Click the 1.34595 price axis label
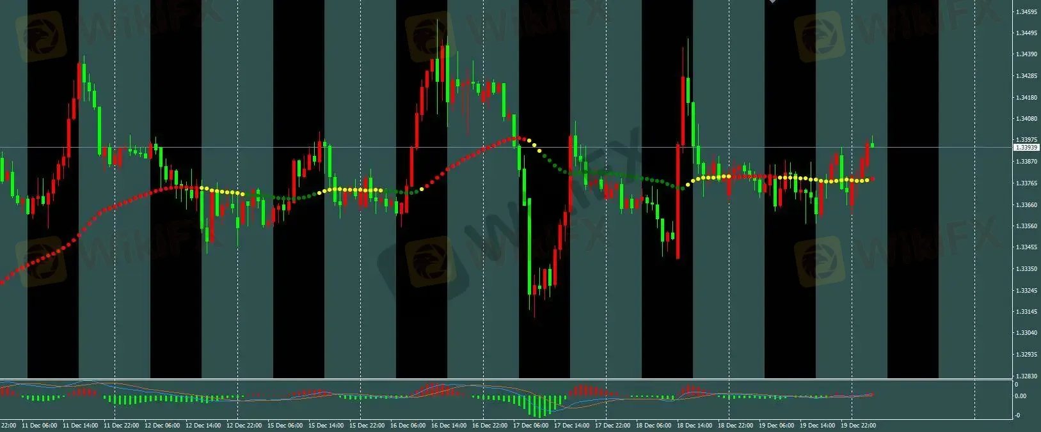This screenshot has height=432, width=1041. click(x=1026, y=12)
